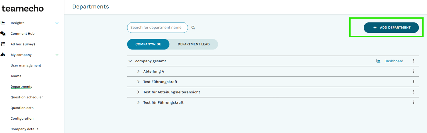The height and width of the screenshot is (133, 427).
Task: Open three-dot menu for company gesamt
Action: click(414, 61)
